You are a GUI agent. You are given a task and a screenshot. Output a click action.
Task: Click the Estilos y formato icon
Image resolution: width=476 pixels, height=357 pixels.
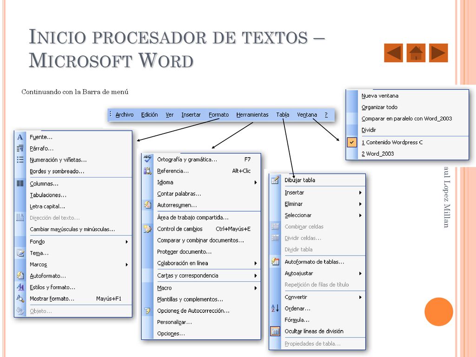(20, 287)
